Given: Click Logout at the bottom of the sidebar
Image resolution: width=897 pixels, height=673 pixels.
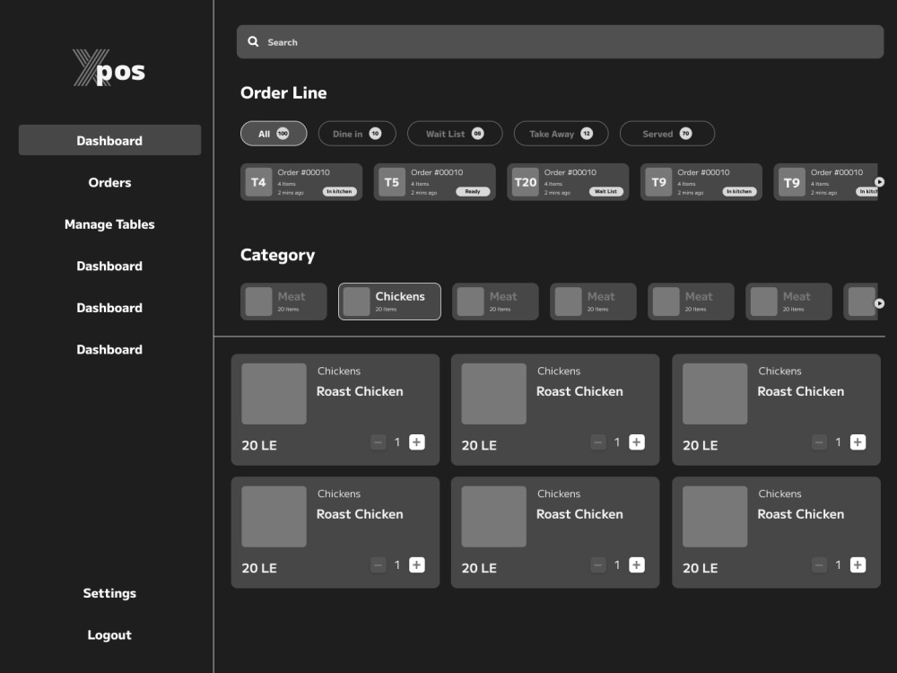Looking at the screenshot, I should click(109, 634).
